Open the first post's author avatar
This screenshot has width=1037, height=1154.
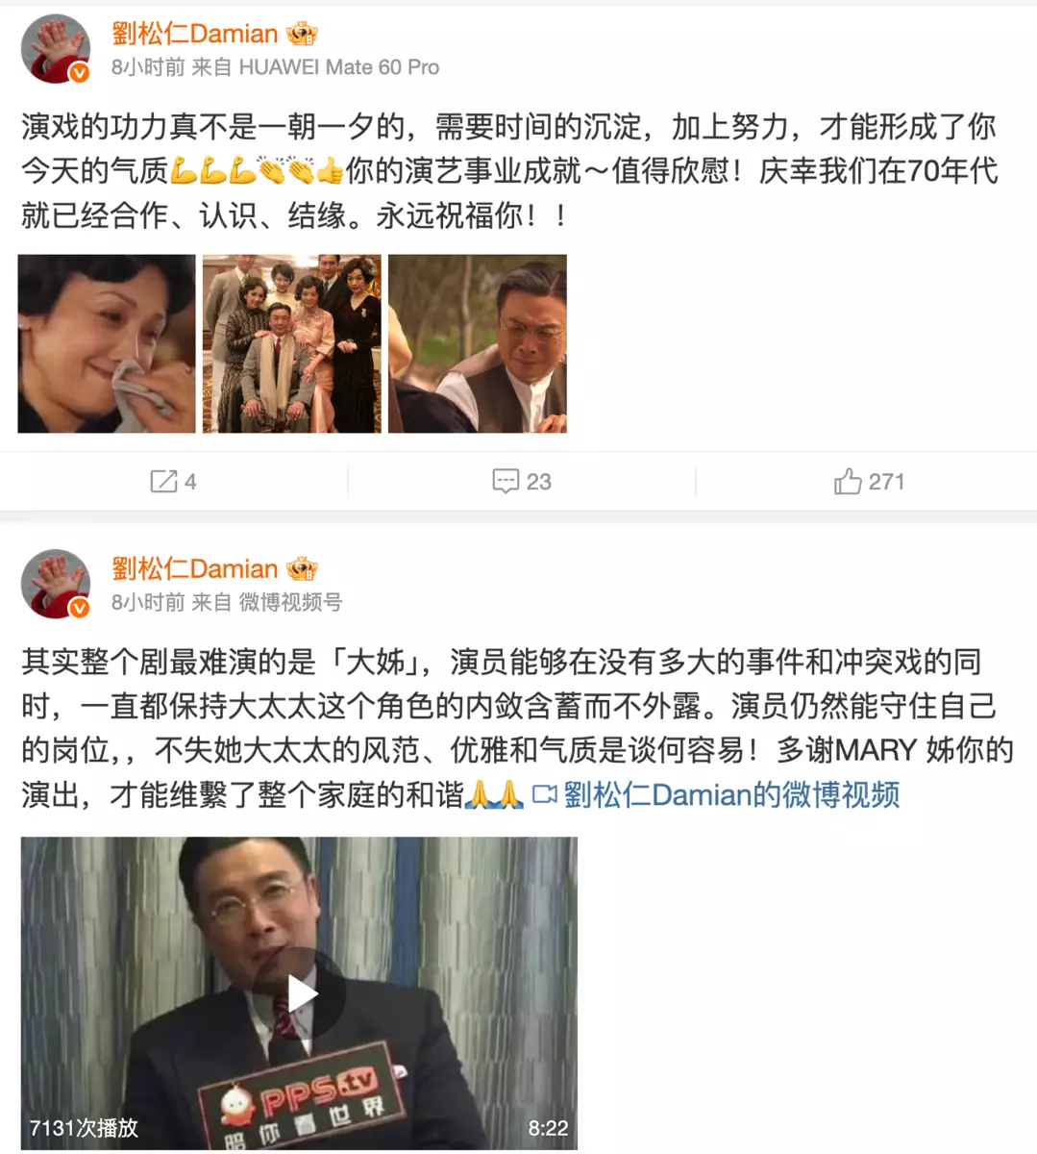coord(56,49)
